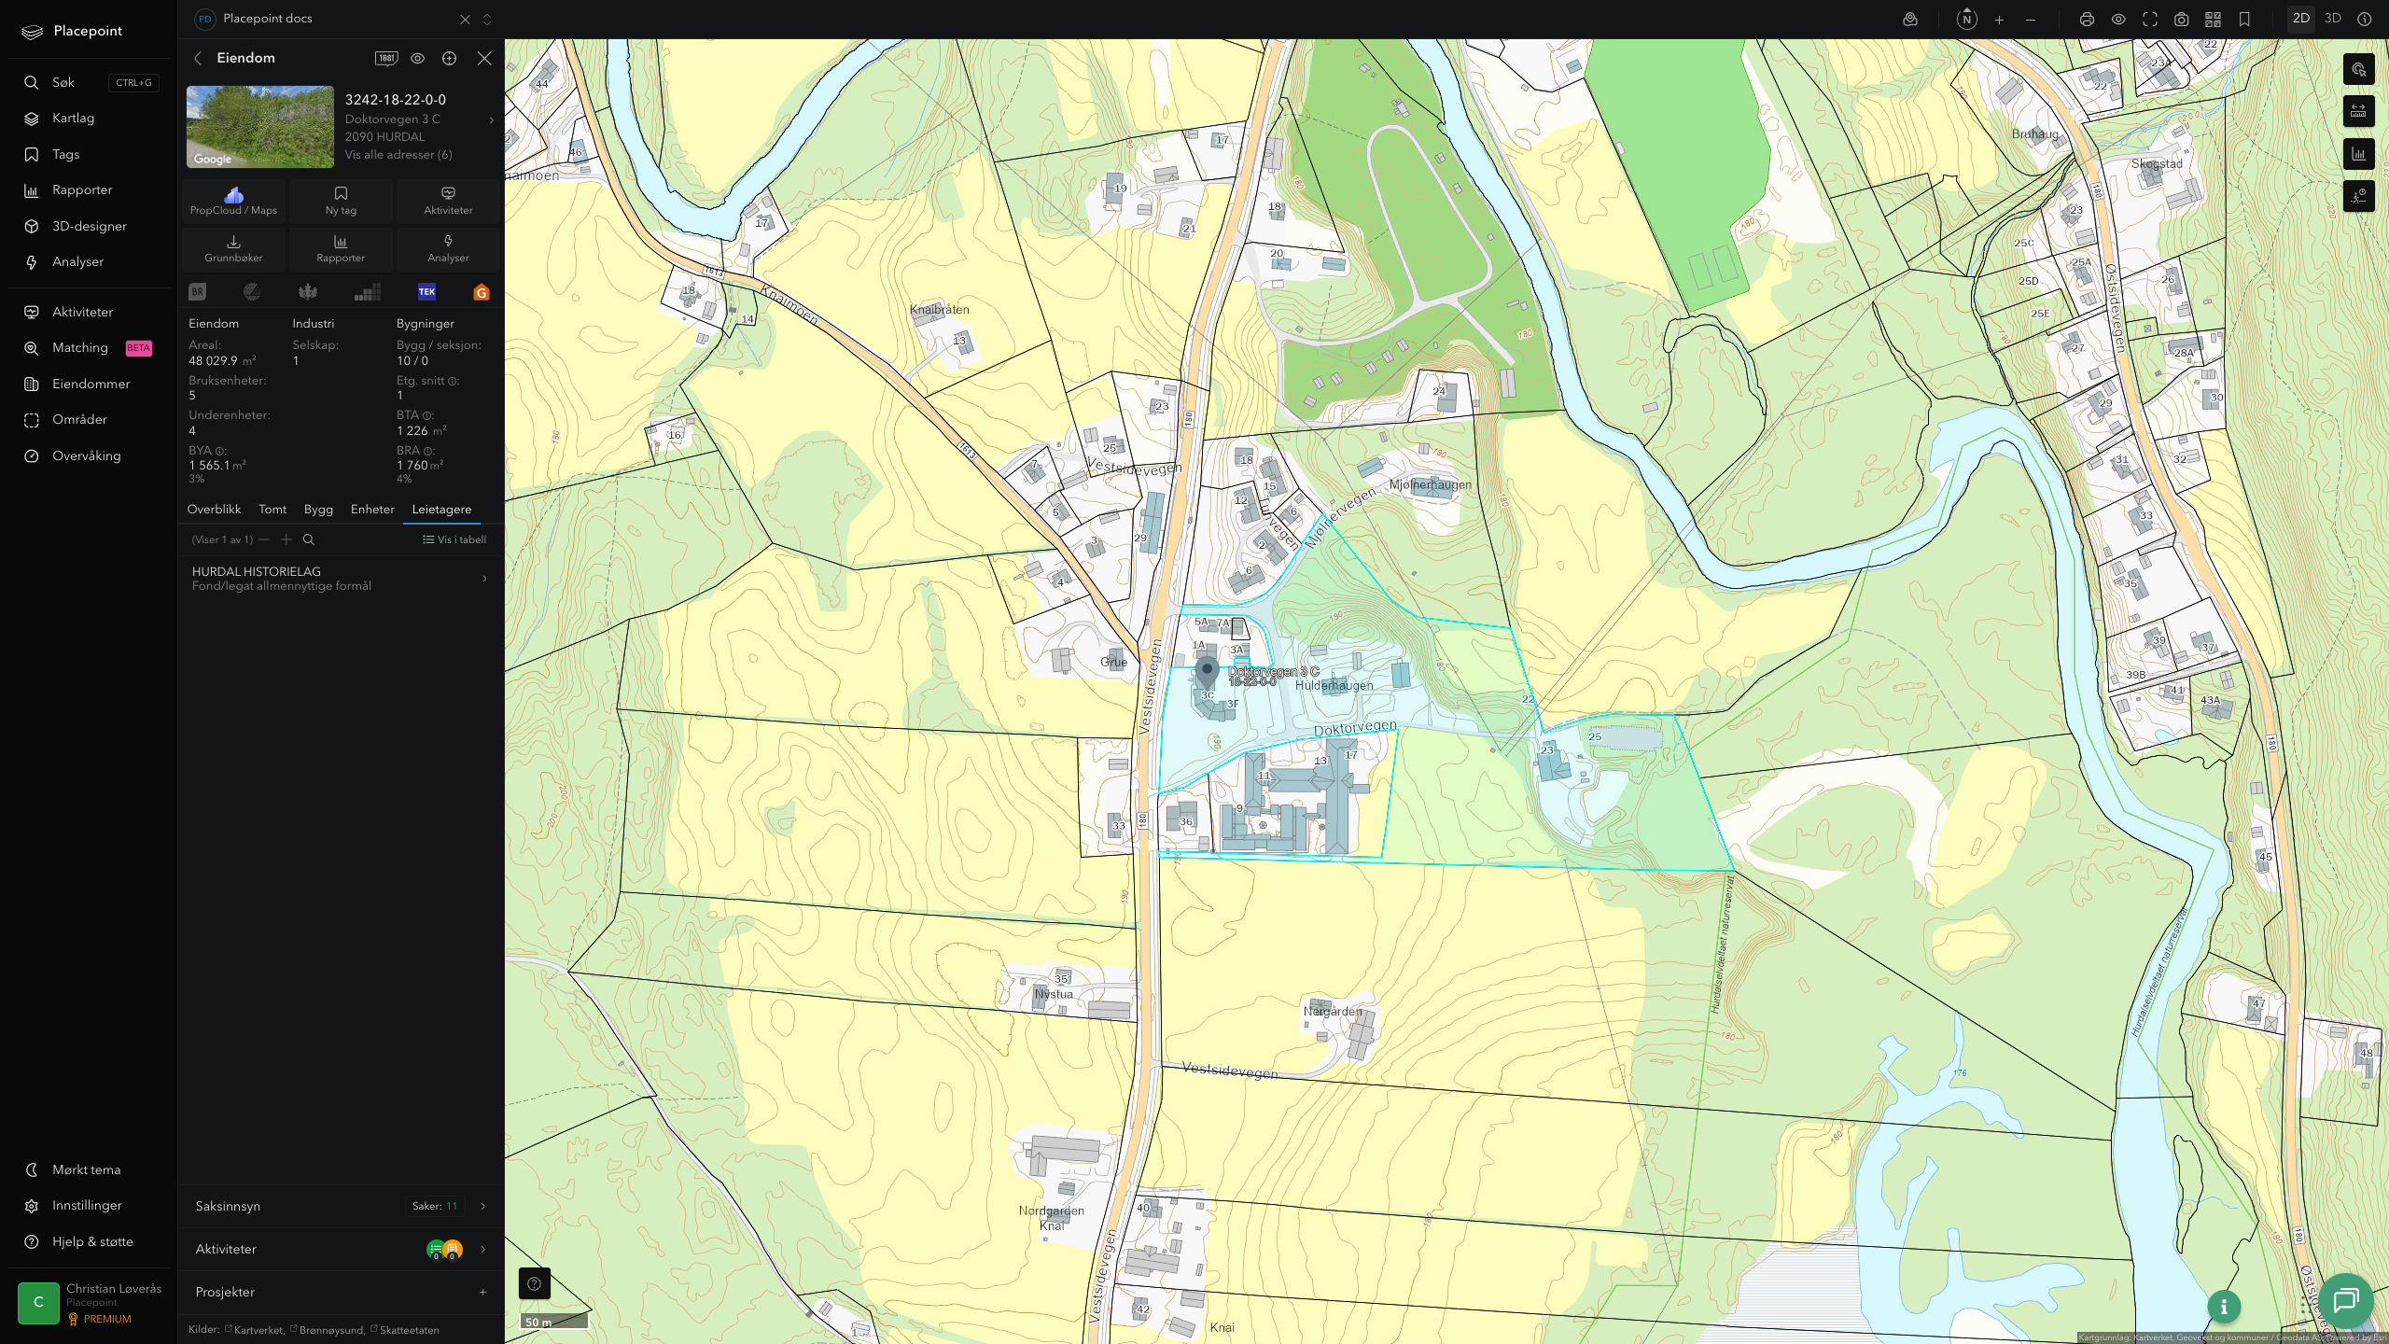Viewport: 2389px width, 1344px height.
Task: Open the map location layers icon
Action: [1910, 20]
